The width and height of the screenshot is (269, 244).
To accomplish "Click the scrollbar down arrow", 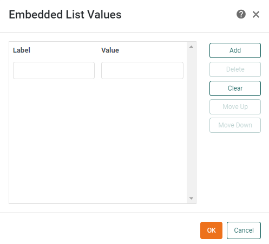I will (192, 198).
